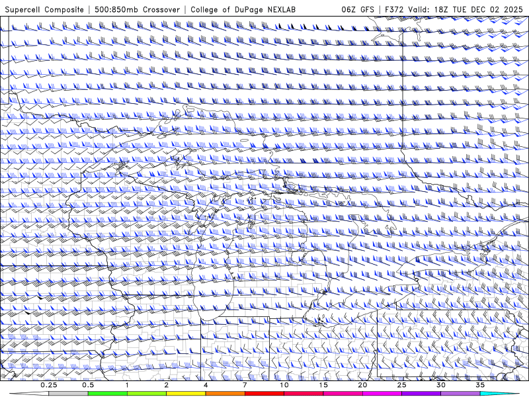Viewport: 529px width, 397px height.
Task: Click the legend value 20
Action: click(x=362, y=385)
